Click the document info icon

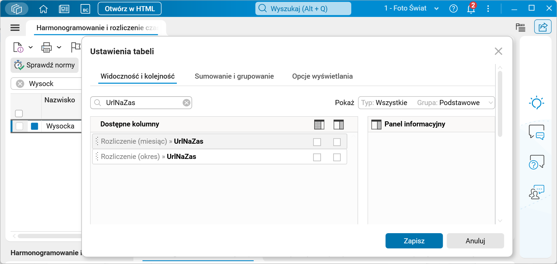click(x=18, y=47)
